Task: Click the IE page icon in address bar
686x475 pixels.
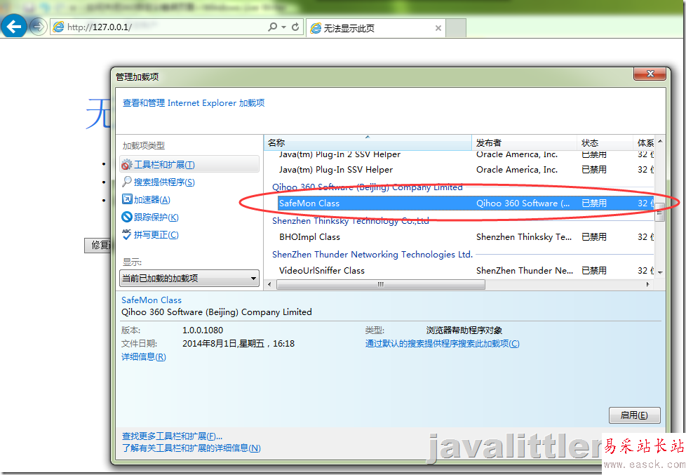Action: click(x=58, y=27)
